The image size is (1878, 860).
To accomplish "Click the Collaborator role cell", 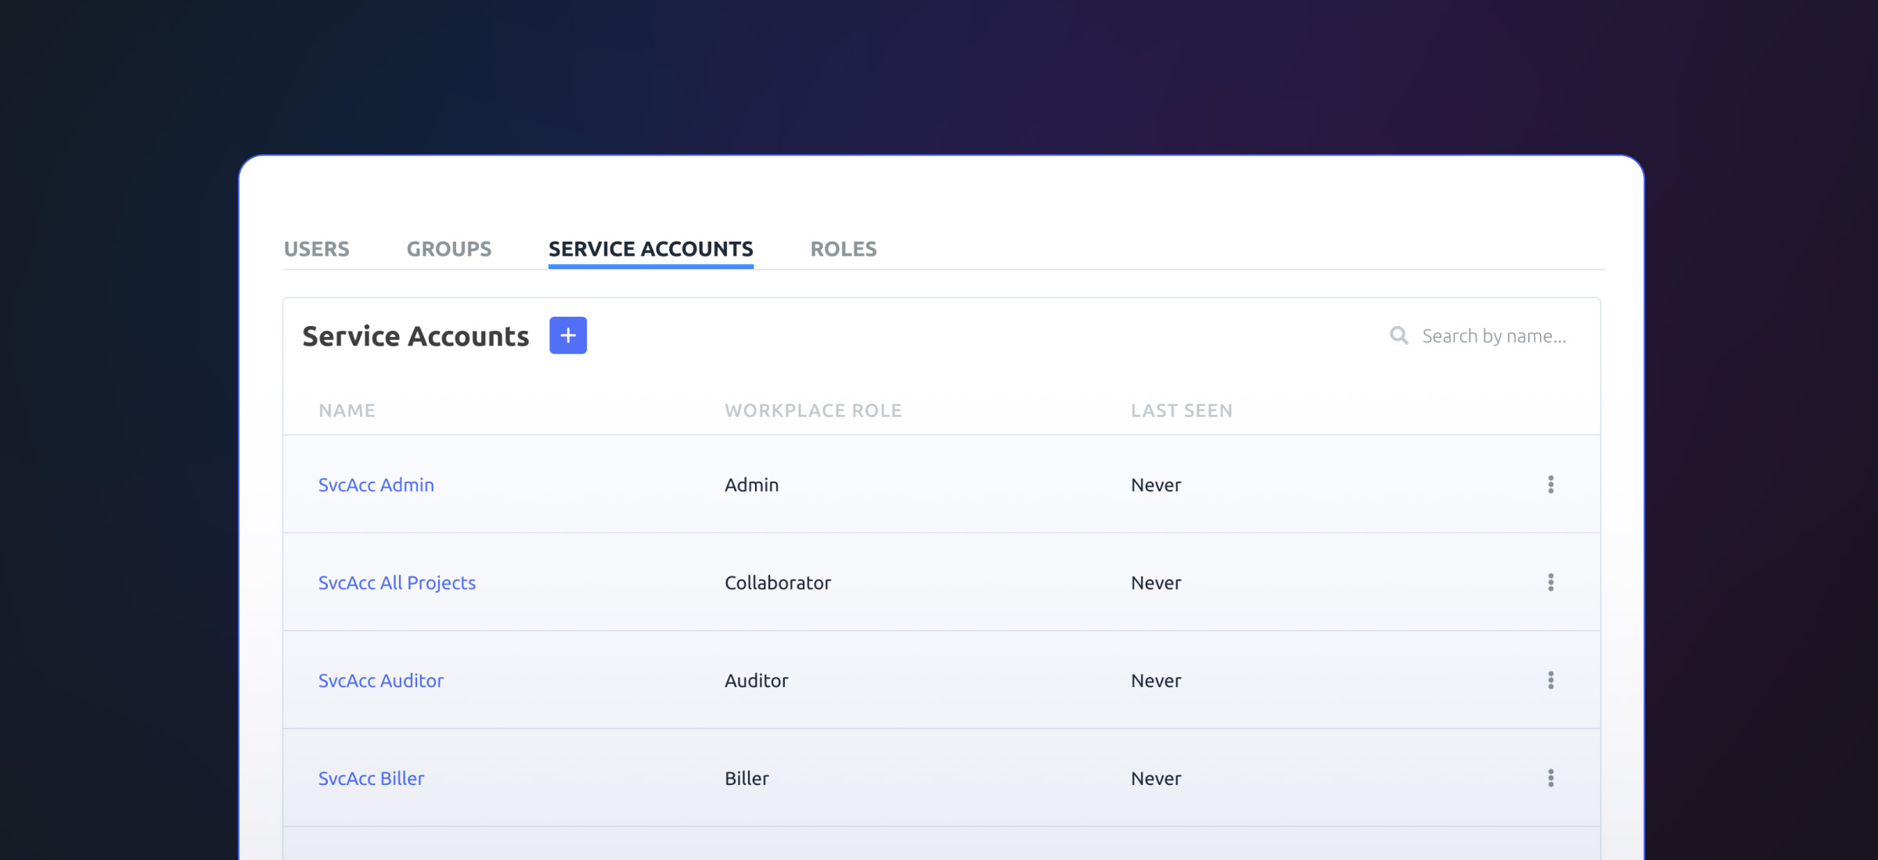I will pyautogui.click(x=777, y=582).
